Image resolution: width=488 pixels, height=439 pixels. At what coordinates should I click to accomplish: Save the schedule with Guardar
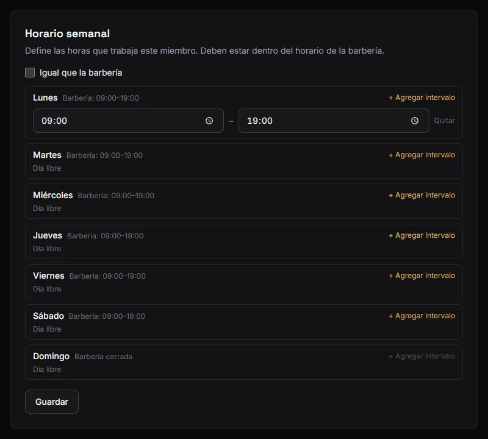(52, 402)
